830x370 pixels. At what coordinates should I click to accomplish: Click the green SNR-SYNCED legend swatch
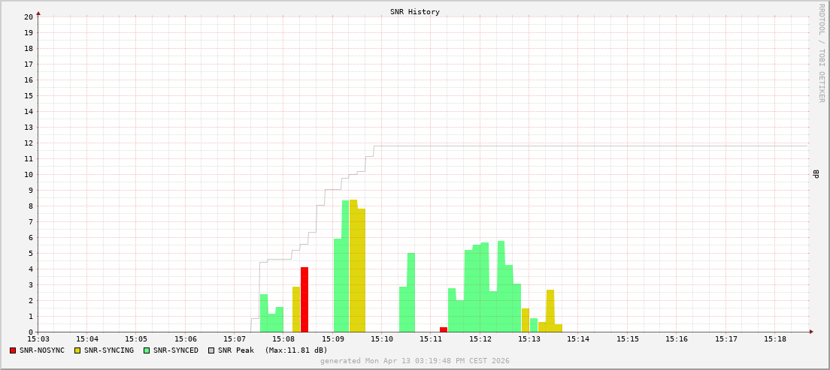point(147,350)
